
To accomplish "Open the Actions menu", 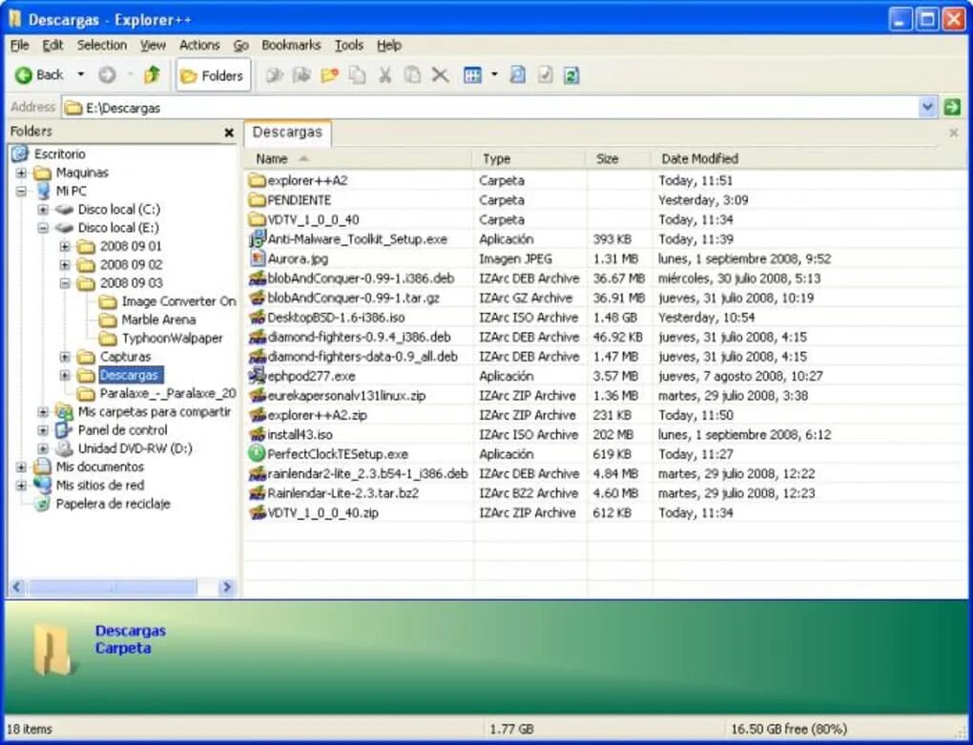I will coord(199,45).
